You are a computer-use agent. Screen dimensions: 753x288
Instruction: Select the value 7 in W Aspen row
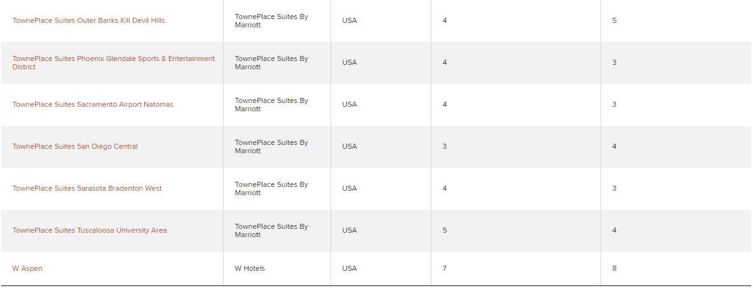[445, 268]
